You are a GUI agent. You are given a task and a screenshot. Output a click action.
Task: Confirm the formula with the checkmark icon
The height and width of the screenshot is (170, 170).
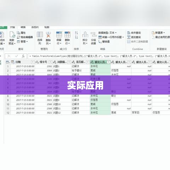coord(16,56)
